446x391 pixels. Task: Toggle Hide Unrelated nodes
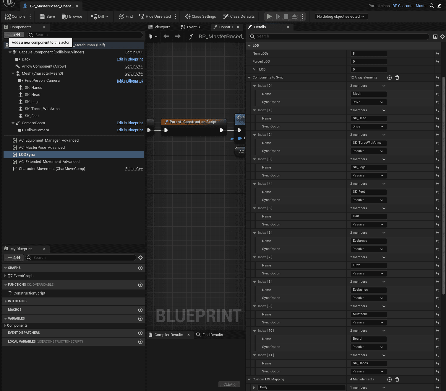pos(155,17)
